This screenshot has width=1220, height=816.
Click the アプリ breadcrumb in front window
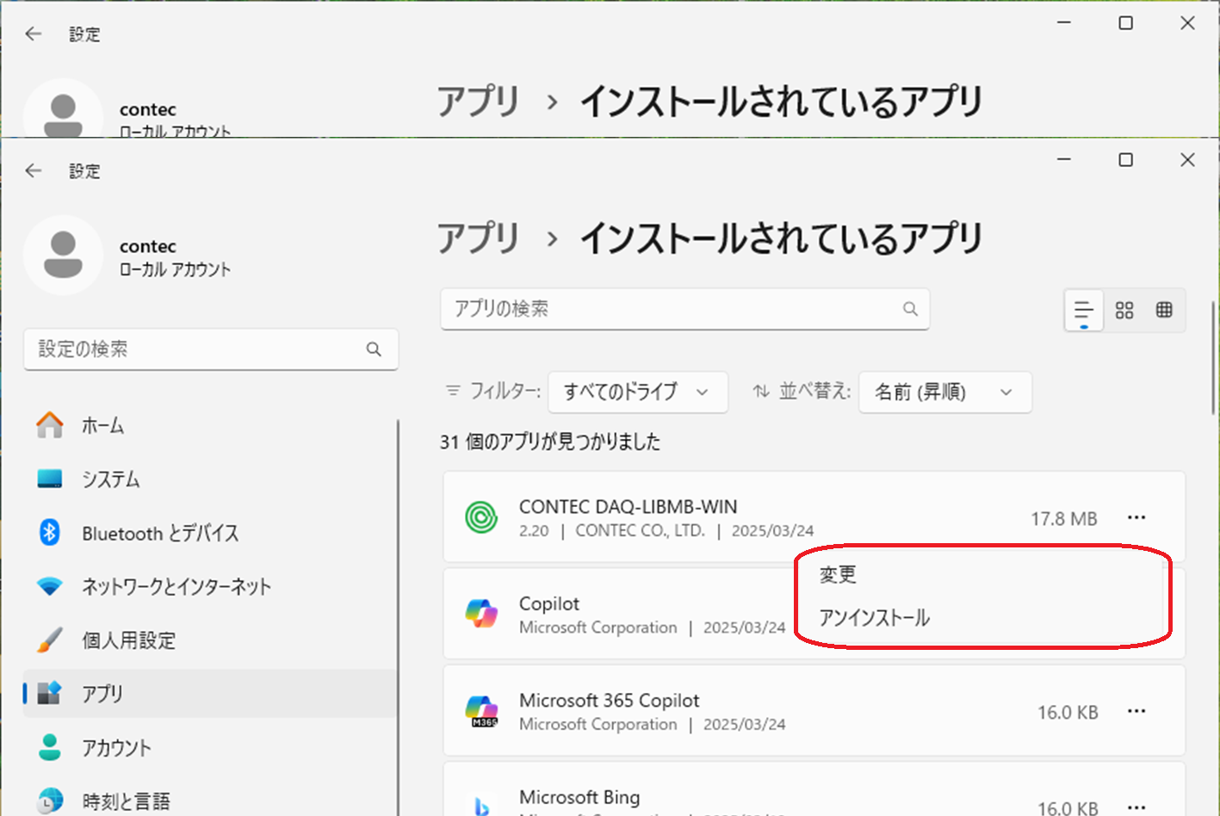point(479,238)
